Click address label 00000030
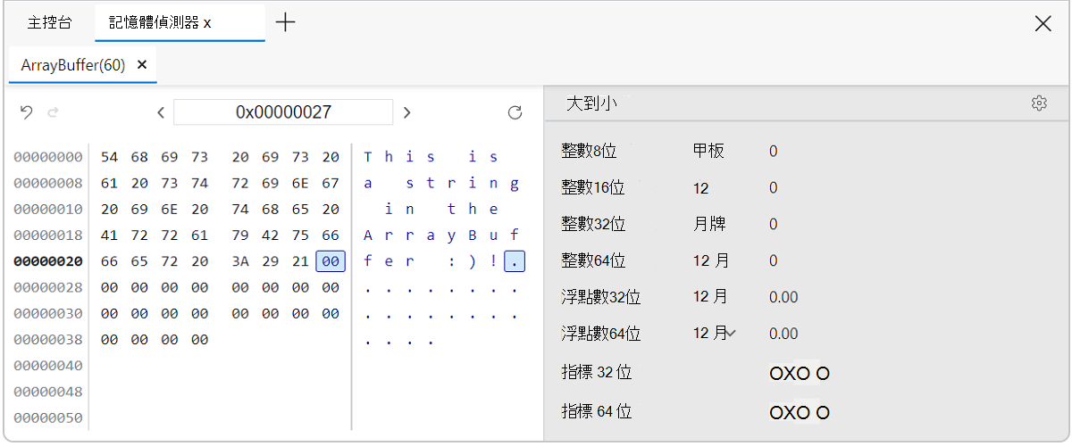This screenshot has height=446, width=1072. 48,314
